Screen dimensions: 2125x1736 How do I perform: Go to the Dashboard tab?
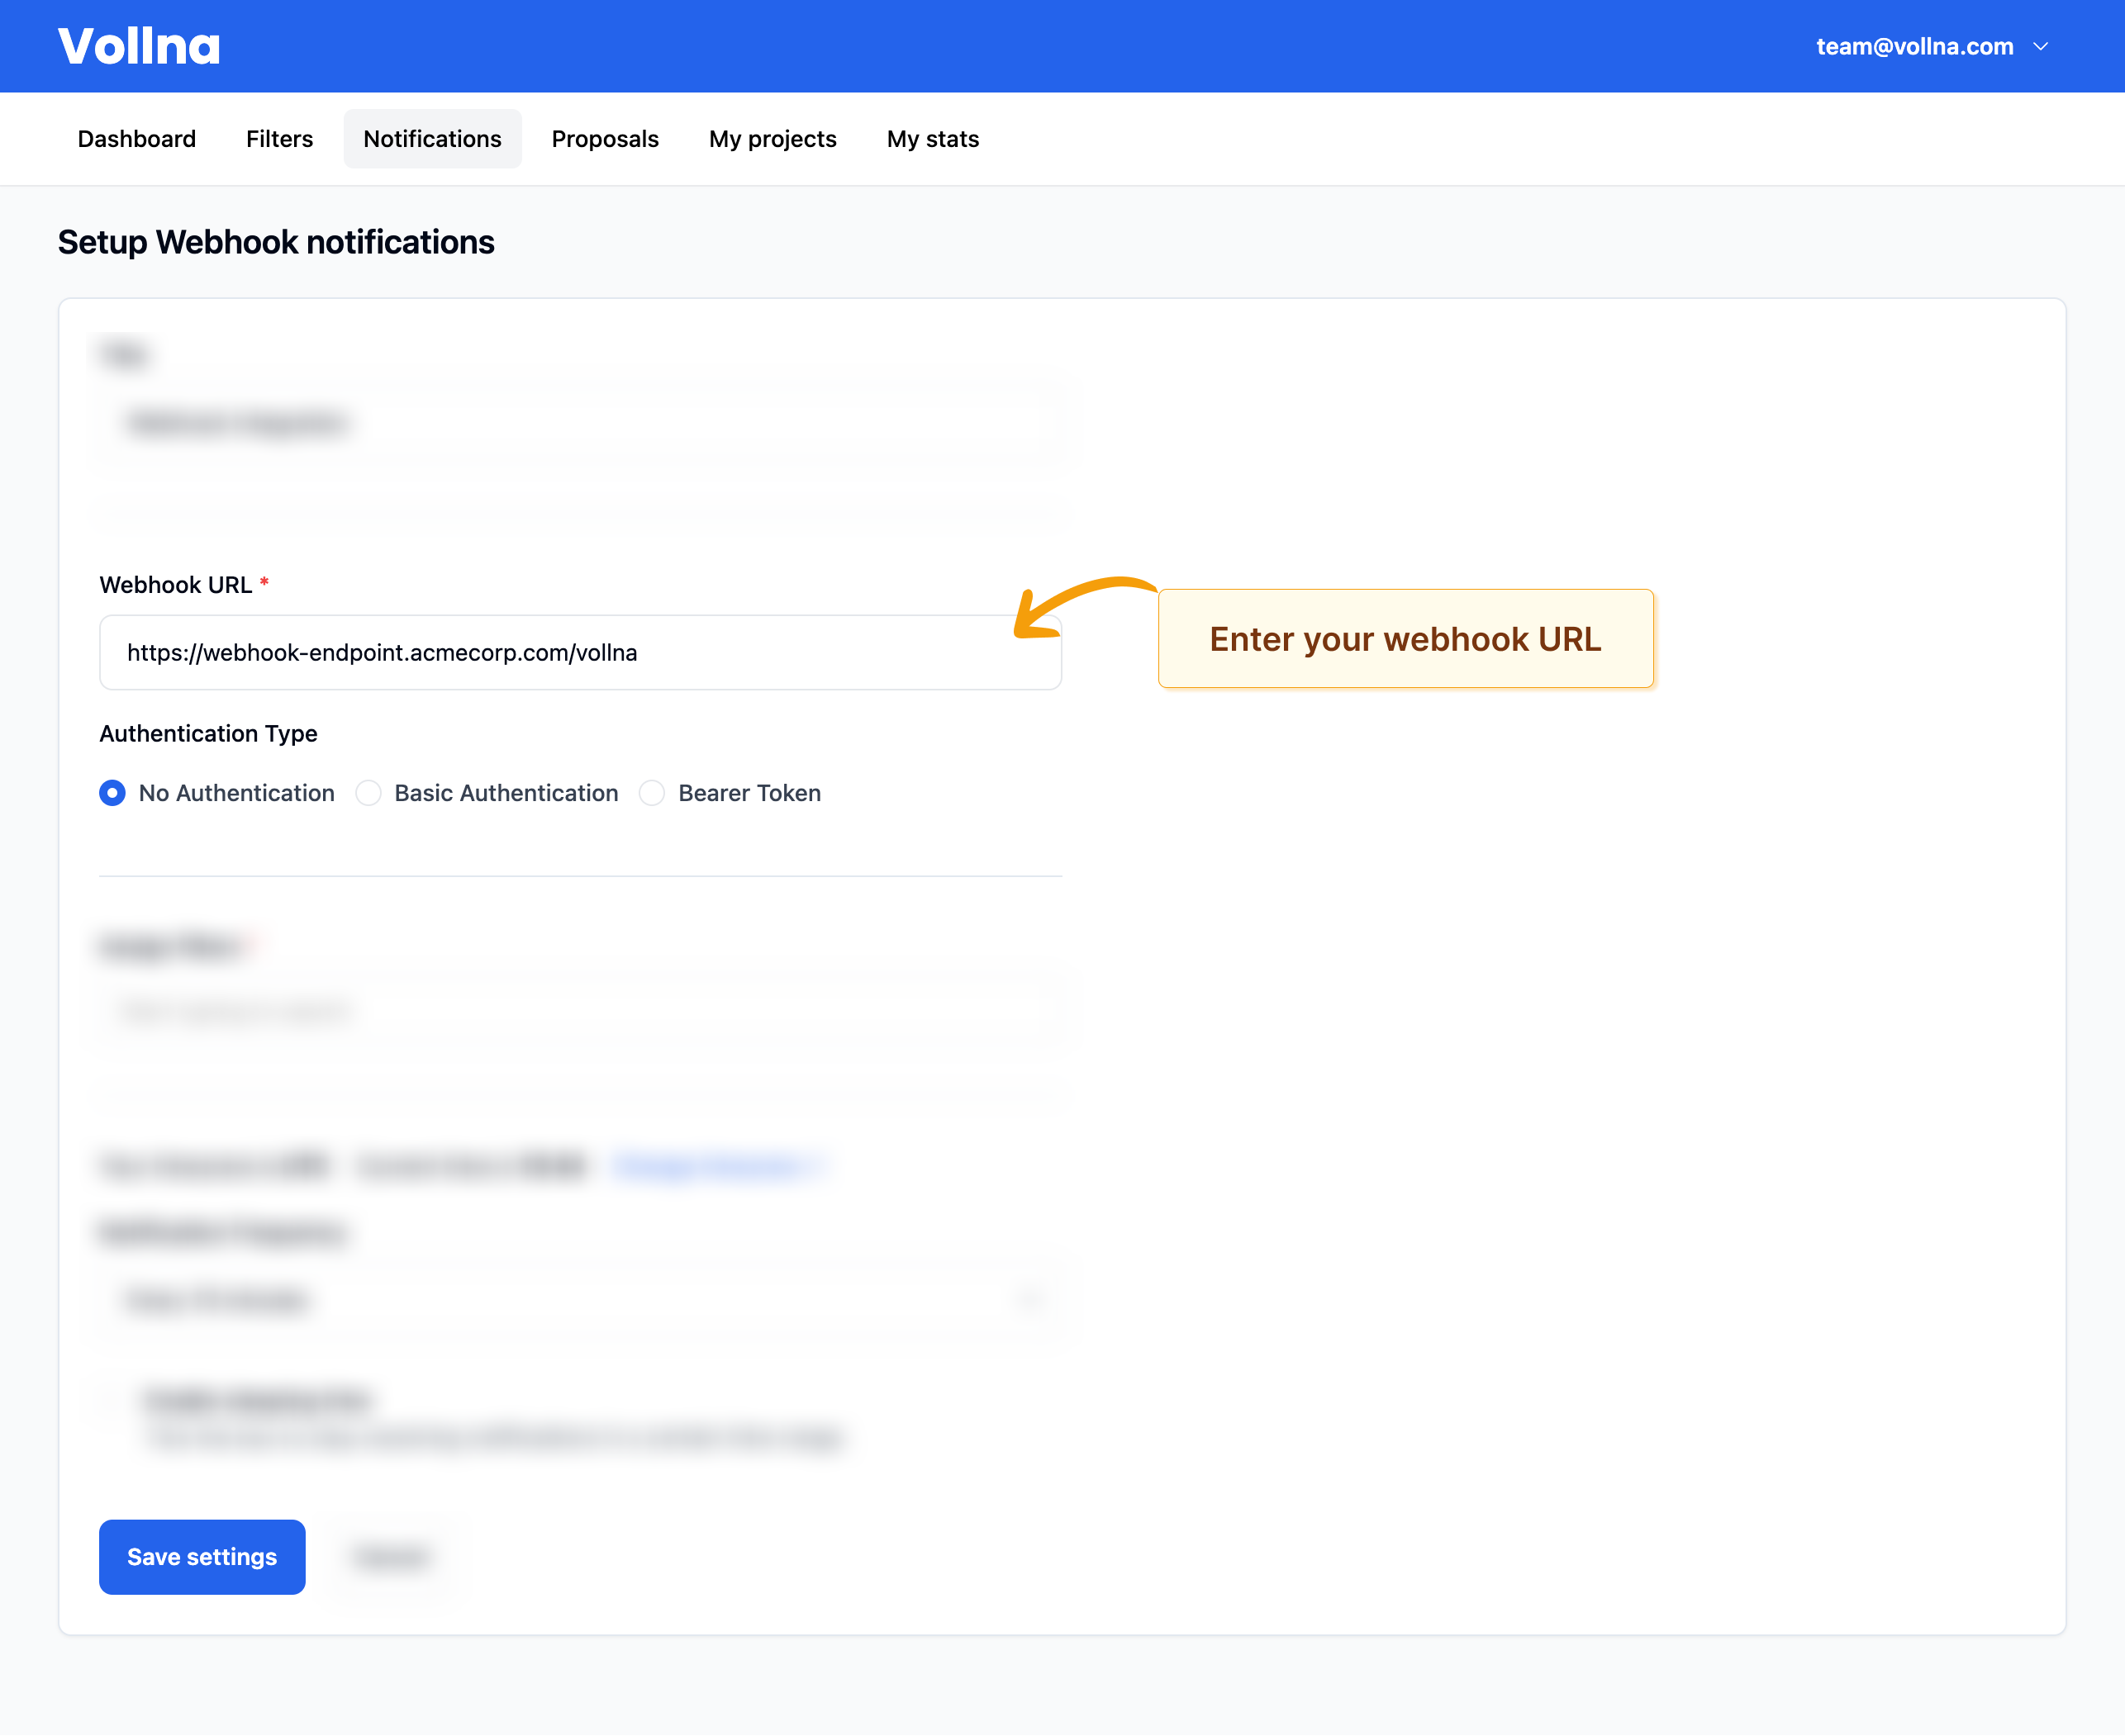click(137, 139)
